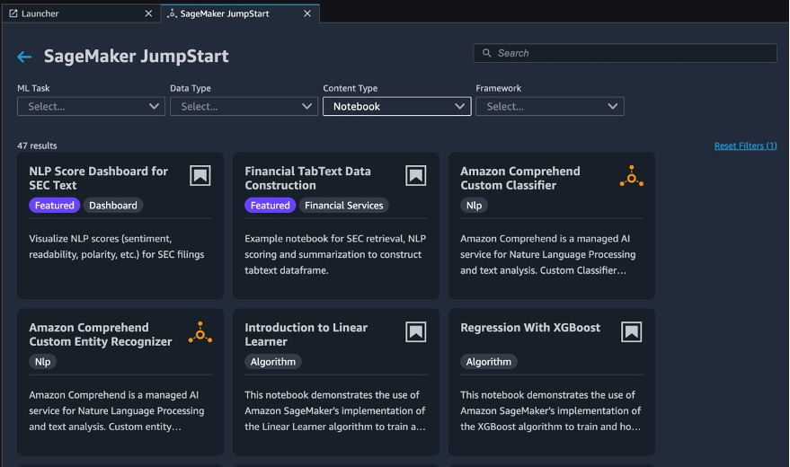Click the Financial Services tag
Image resolution: width=790 pixels, height=467 pixels.
pos(344,206)
